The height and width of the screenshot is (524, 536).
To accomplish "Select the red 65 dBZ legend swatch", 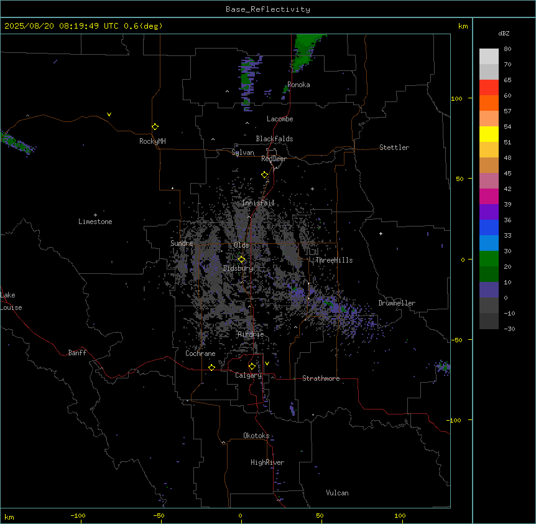I will click(x=489, y=88).
